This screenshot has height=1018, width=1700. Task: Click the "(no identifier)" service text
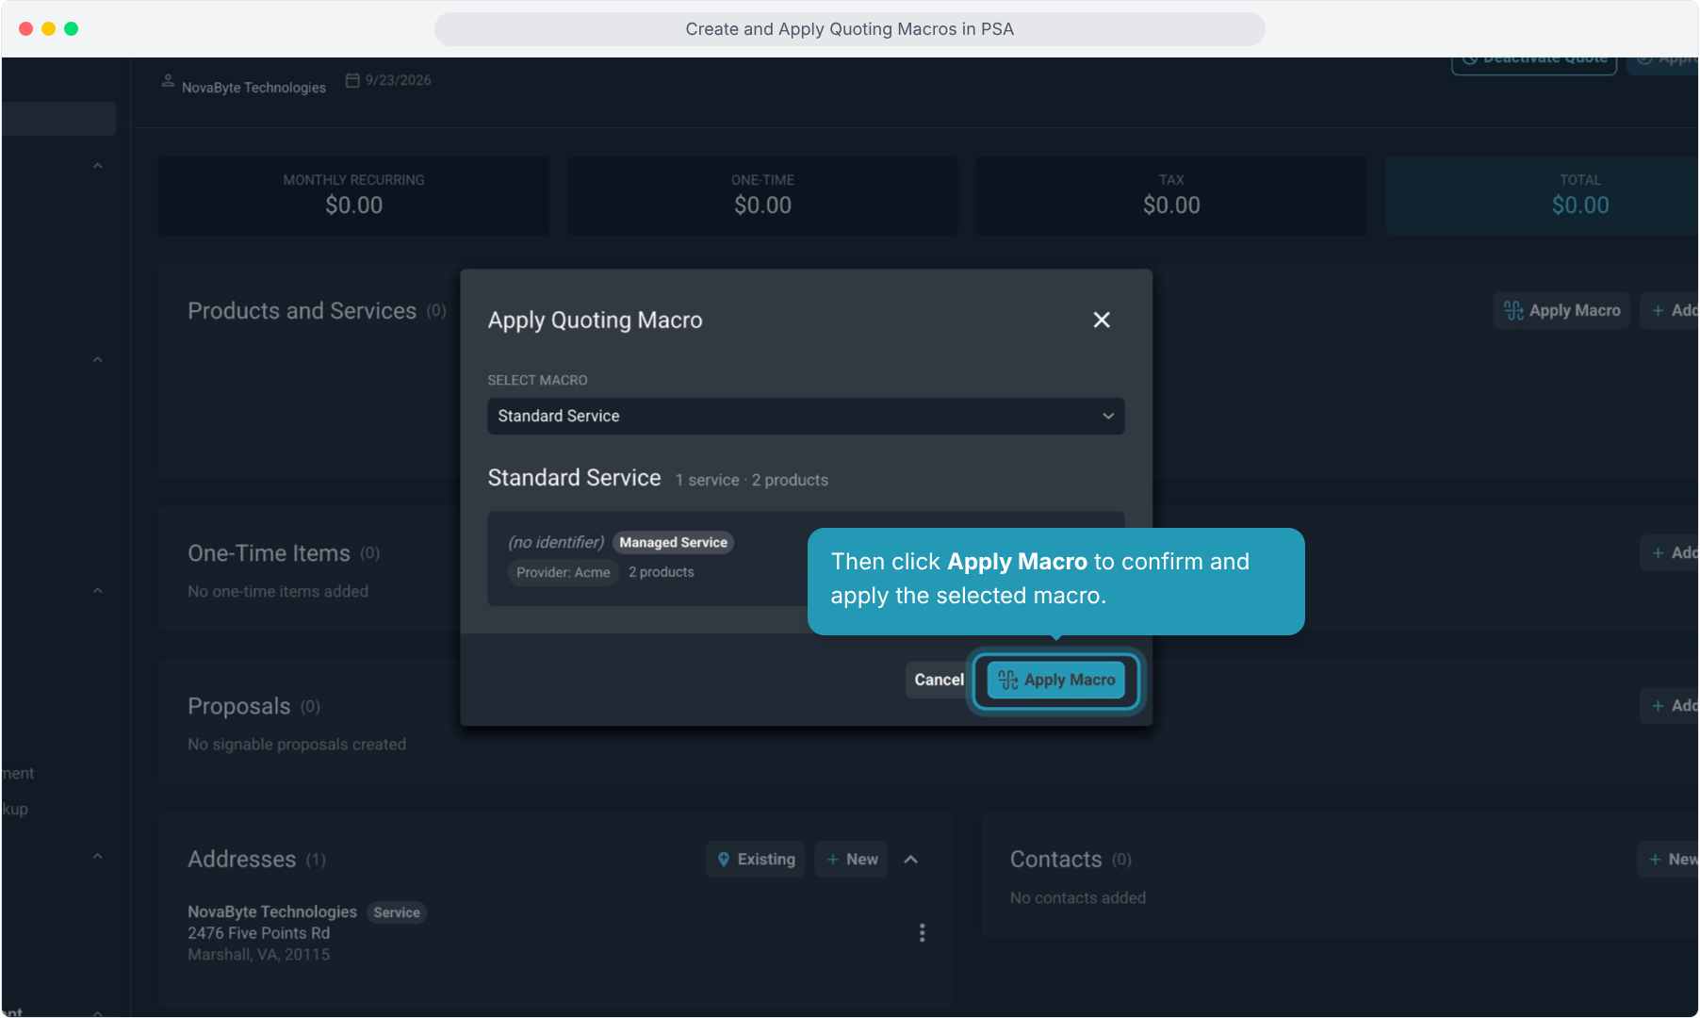coord(556,543)
